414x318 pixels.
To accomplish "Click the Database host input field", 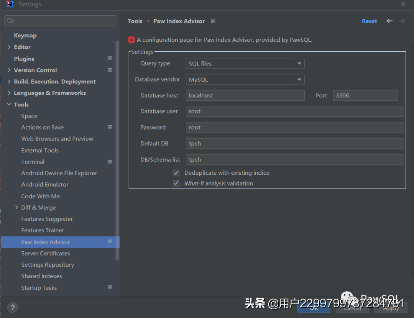I will click(245, 95).
